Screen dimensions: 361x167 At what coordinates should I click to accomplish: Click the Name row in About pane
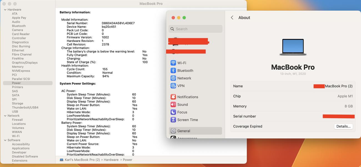293,86
